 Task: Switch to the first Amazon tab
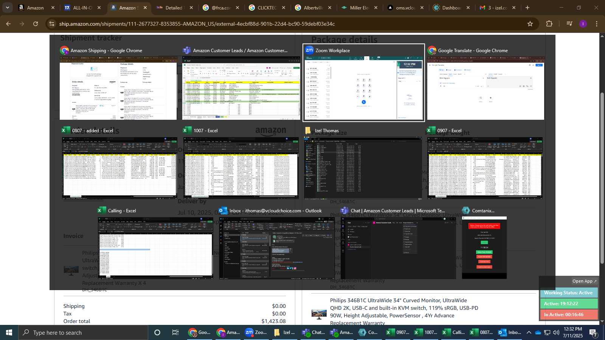pyautogui.click(x=36, y=8)
